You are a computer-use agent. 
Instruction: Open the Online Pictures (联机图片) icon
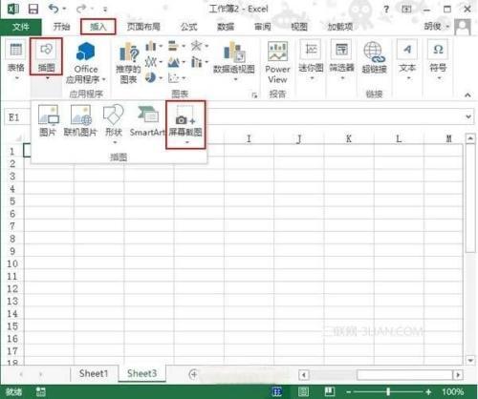tap(80, 120)
